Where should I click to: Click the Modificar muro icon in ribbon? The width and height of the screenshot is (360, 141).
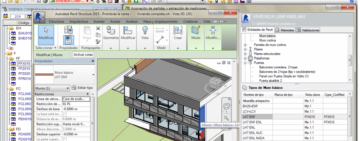point(213,30)
